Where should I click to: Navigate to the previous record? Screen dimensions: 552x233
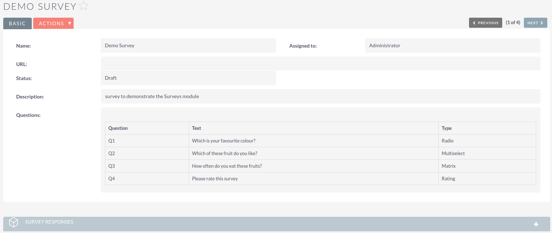point(485,22)
